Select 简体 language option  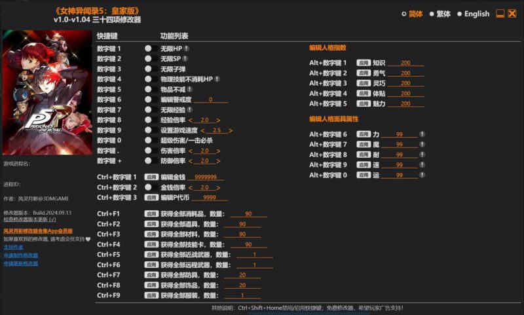[x=412, y=14]
